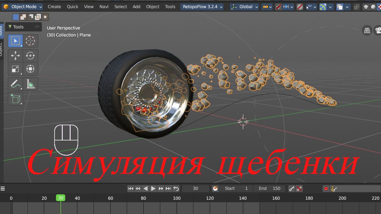Screen dimensions: 381x214
Task: Select the Add Cube tool
Action: pos(15,99)
